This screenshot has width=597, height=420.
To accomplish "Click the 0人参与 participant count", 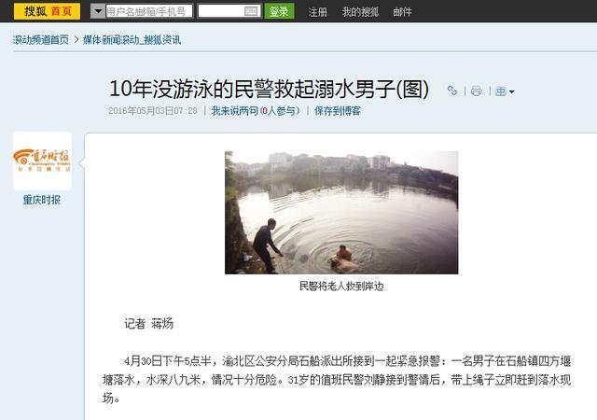I will click(279, 111).
